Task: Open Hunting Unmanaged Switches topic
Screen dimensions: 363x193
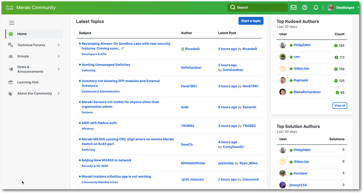Action: 106,65
